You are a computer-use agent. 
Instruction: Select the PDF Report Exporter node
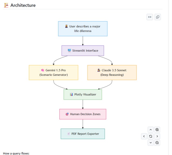pyautogui.click(x=83, y=134)
